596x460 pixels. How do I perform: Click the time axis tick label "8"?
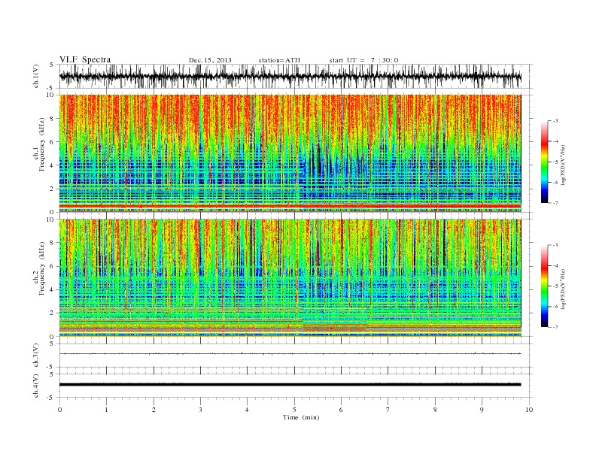435,410
